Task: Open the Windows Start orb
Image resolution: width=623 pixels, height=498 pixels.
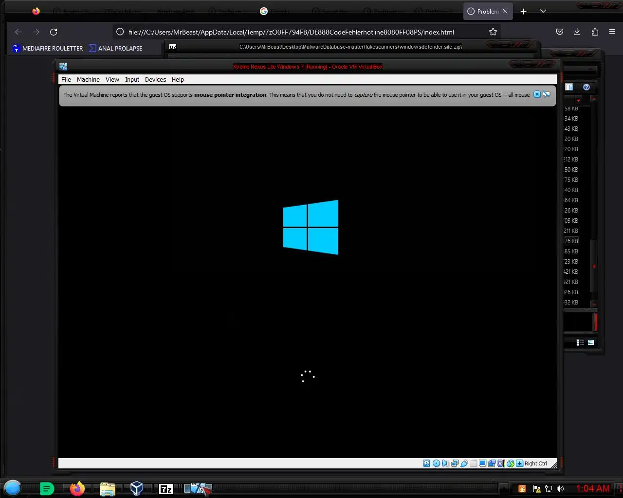Action: (12, 488)
